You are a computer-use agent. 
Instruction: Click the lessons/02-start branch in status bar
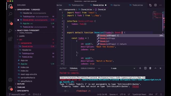pos(17,94)
